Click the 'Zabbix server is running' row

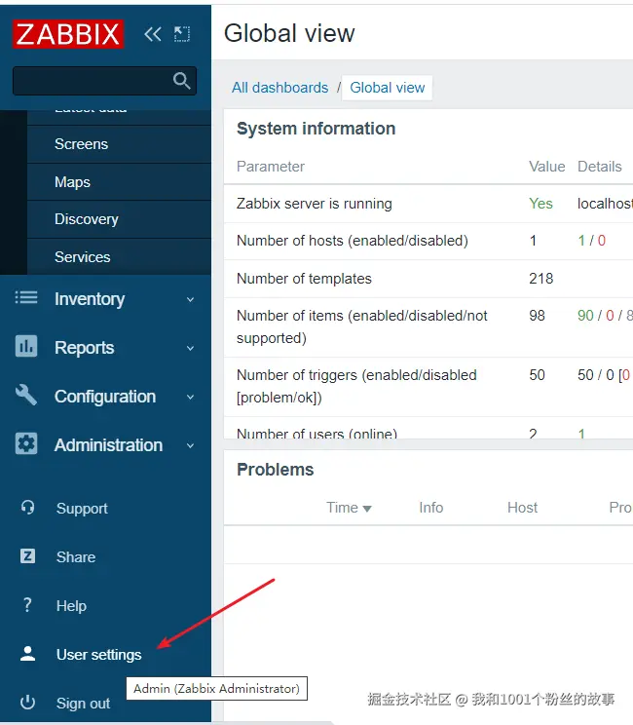pos(428,204)
